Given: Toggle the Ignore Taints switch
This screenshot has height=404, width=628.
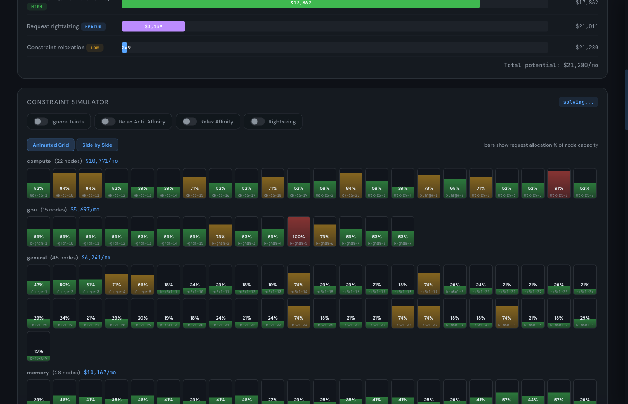Looking at the screenshot, I should point(41,122).
